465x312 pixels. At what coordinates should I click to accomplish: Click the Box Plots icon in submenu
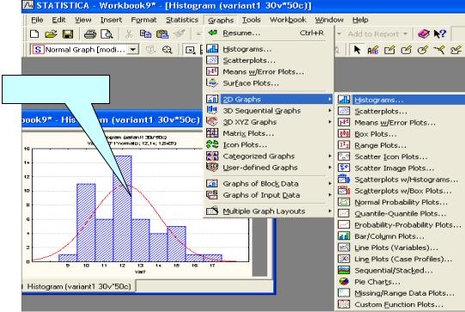coord(344,134)
